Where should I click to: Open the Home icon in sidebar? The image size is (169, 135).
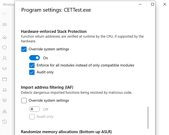coord(5,37)
